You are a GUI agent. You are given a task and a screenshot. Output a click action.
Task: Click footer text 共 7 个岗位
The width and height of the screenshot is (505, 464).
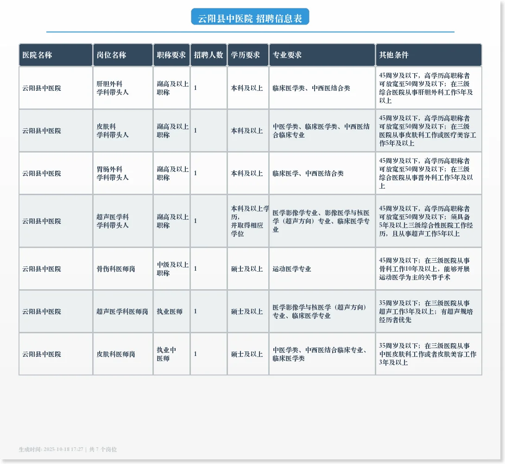tap(103, 449)
